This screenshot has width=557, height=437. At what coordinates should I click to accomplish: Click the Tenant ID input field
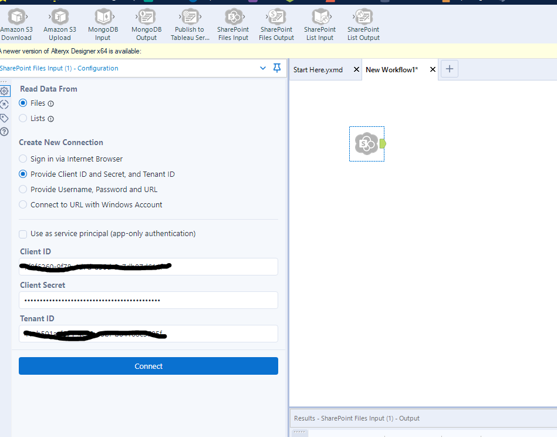point(148,334)
